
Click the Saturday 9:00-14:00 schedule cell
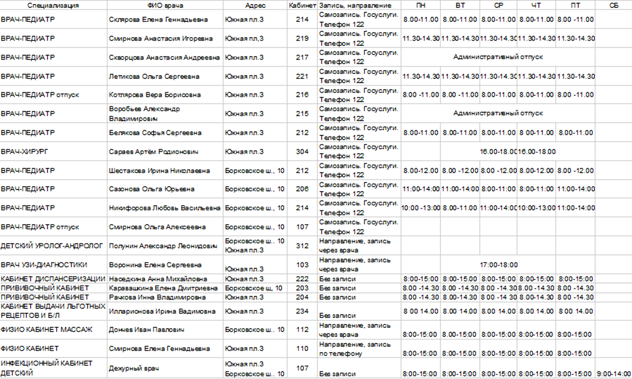click(613, 373)
